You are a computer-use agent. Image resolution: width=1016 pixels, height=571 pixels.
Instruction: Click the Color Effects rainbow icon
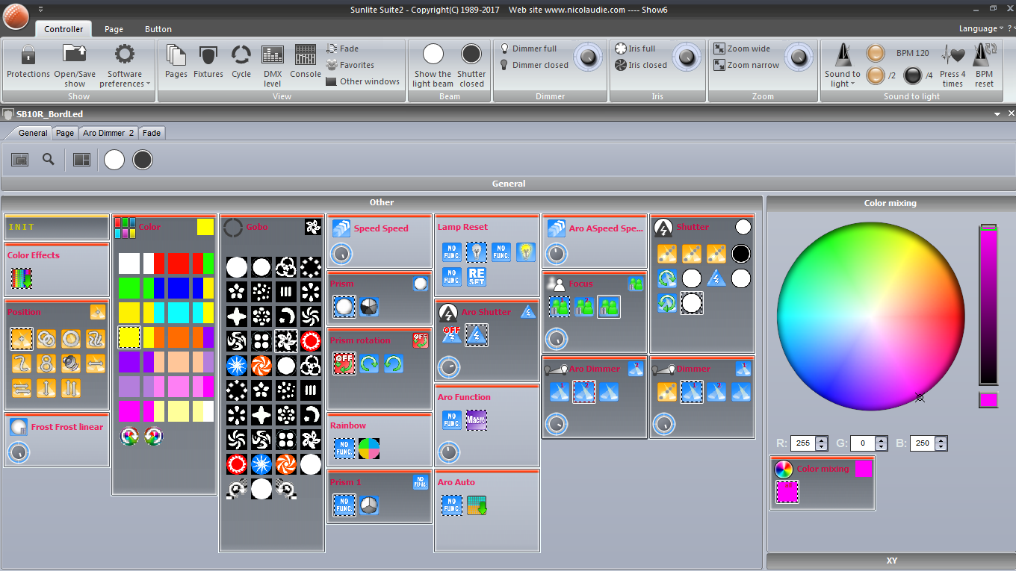point(22,278)
